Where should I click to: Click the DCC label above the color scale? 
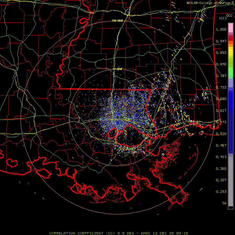(x=229, y=15)
